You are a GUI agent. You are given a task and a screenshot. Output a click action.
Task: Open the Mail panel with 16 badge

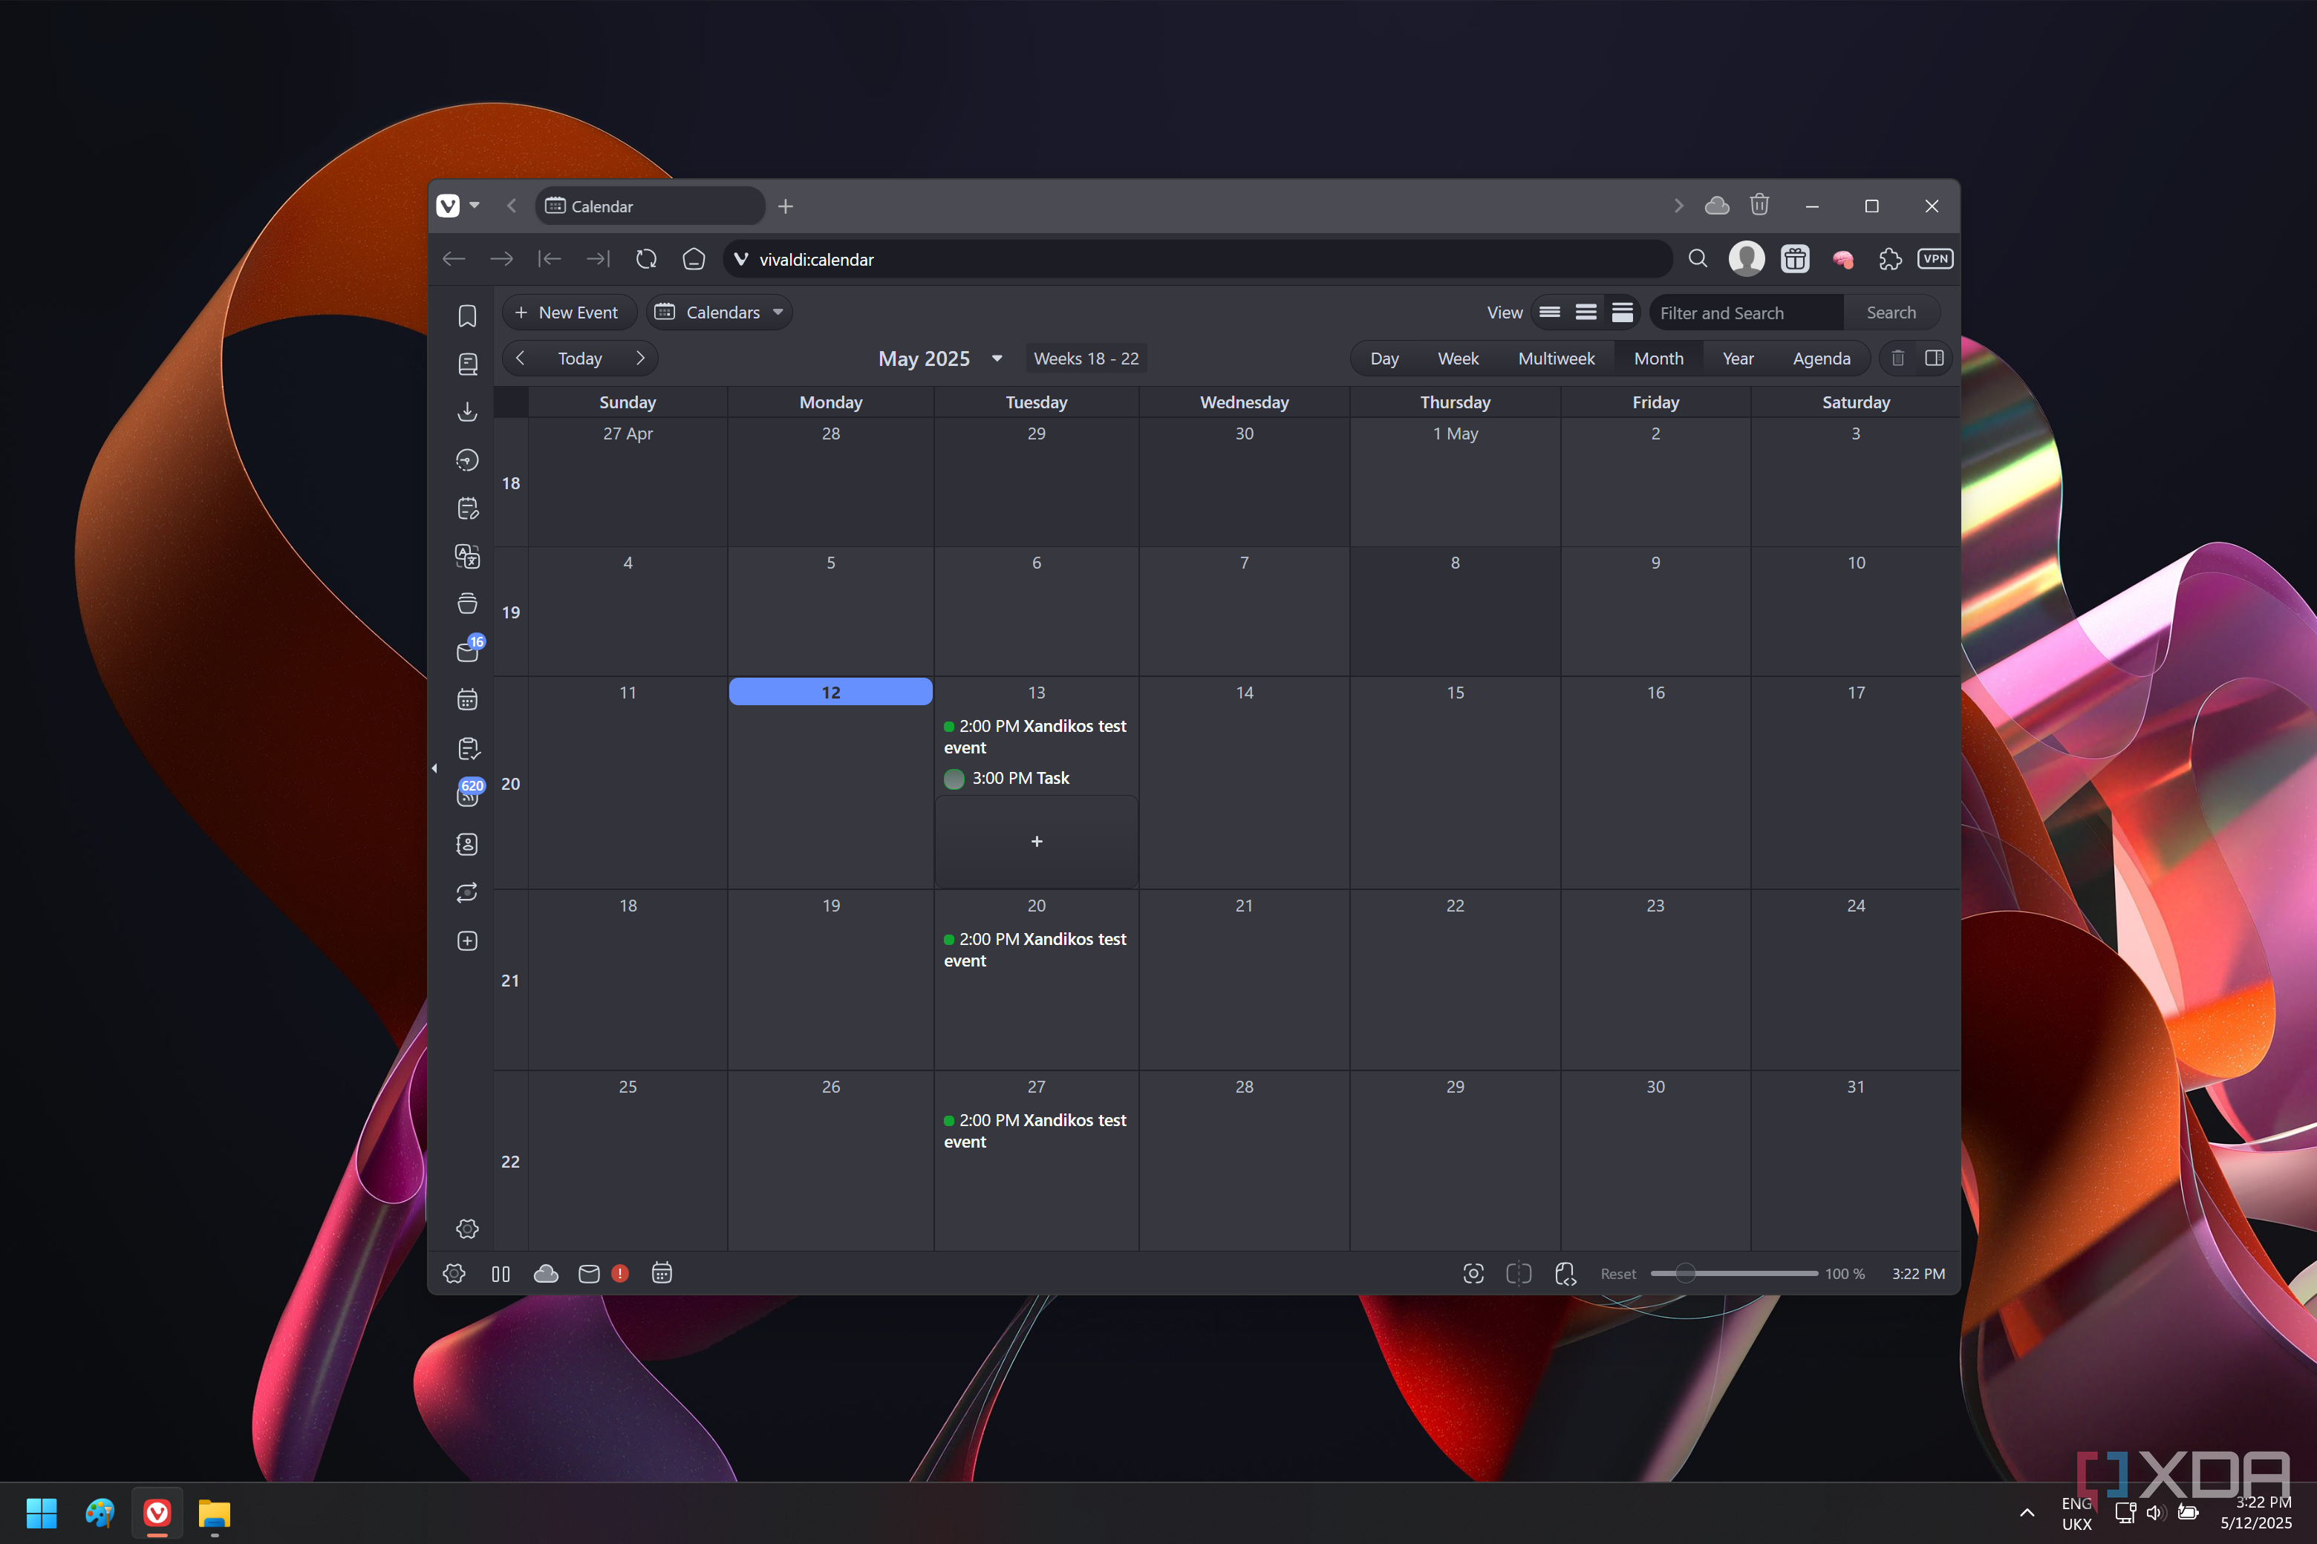click(x=467, y=652)
